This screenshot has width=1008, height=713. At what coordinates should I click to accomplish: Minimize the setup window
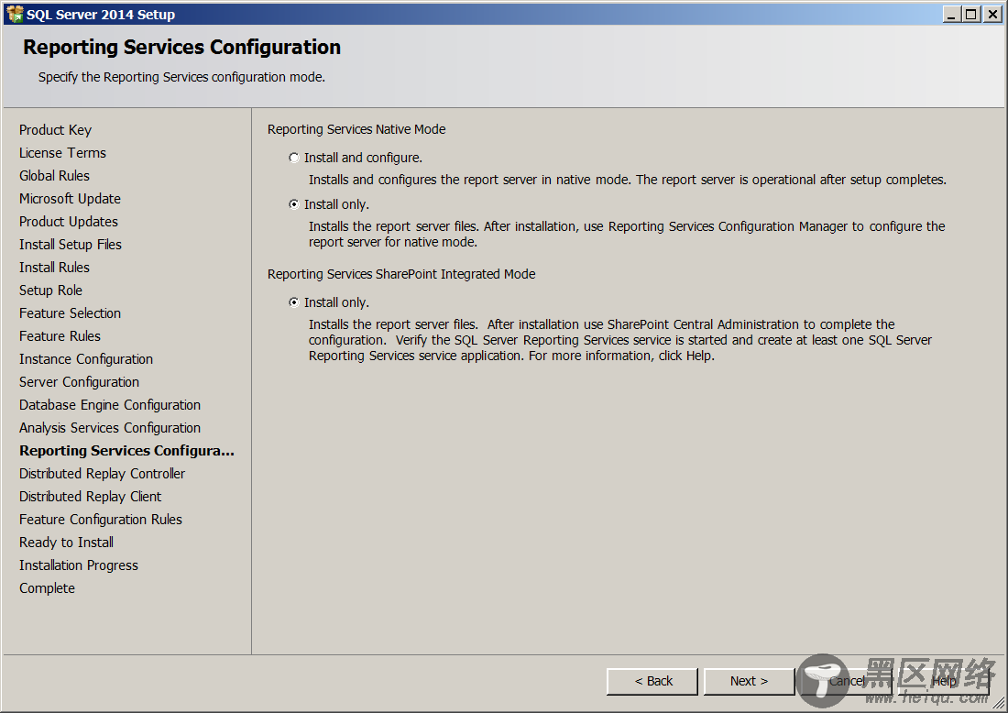(x=953, y=14)
